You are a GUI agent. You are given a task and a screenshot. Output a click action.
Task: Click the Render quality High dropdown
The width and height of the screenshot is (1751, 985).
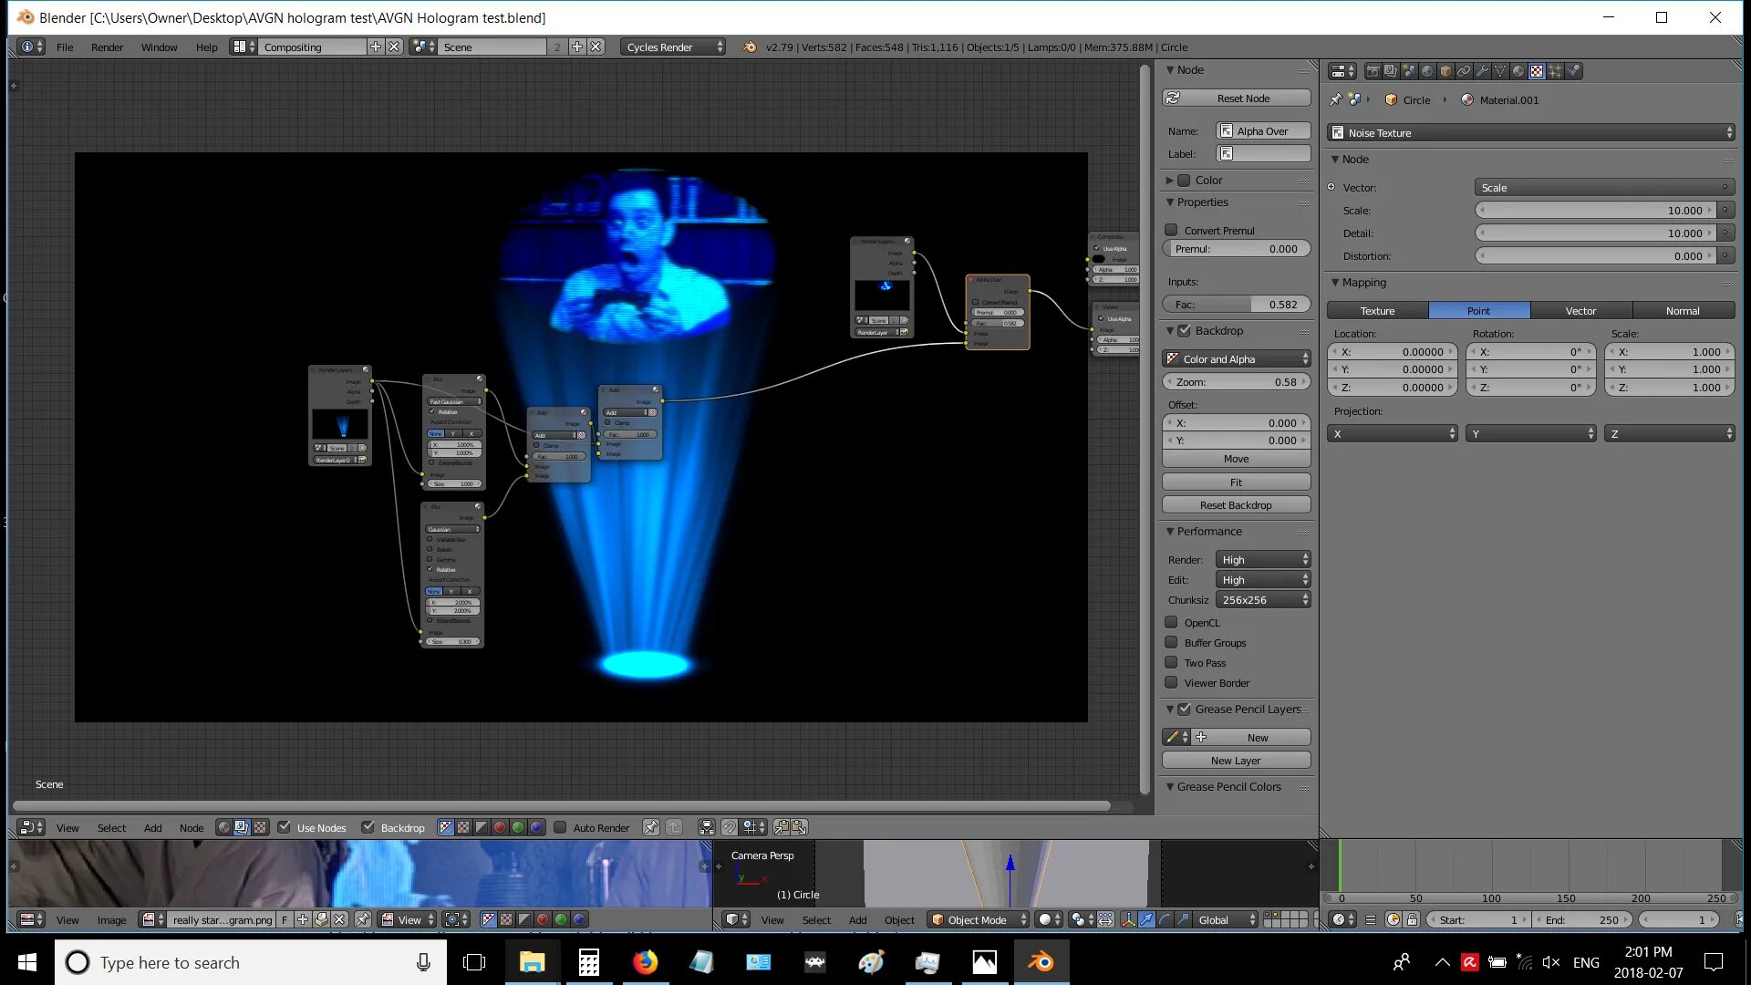1261,559
